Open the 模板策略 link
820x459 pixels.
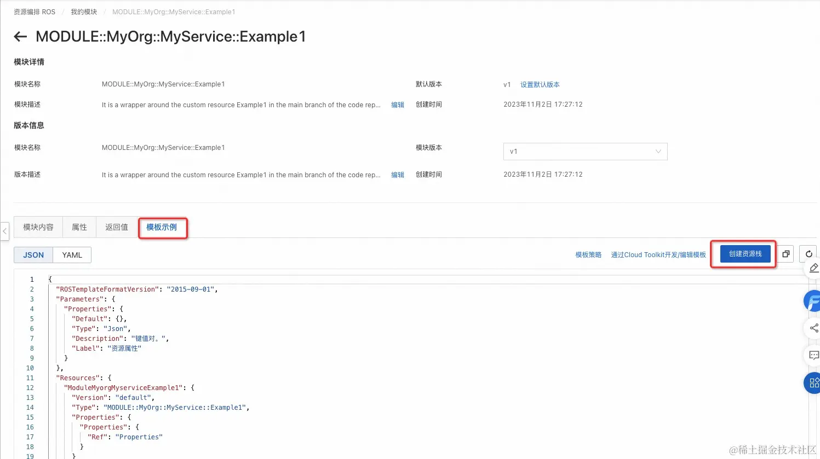(588, 255)
